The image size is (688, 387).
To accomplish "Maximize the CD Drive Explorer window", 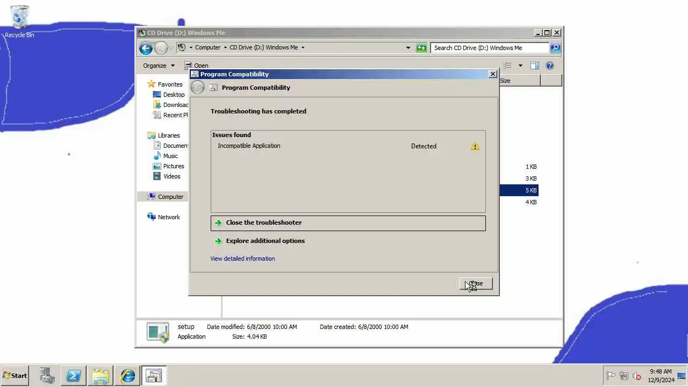I will (x=547, y=33).
